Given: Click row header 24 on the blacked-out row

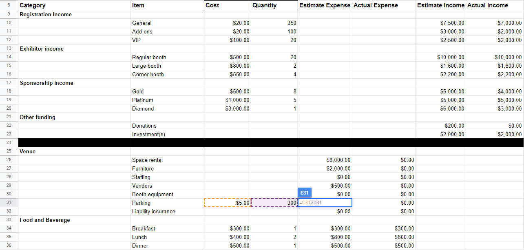Looking at the screenshot, I should (x=9, y=143).
